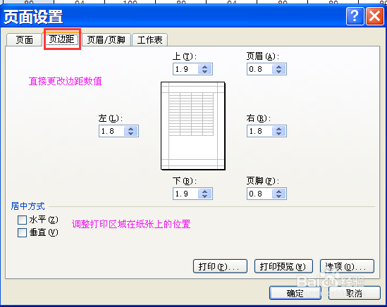Open 打印预览(W) print preview
This screenshot has height=307, width=387.
pos(283,266)
